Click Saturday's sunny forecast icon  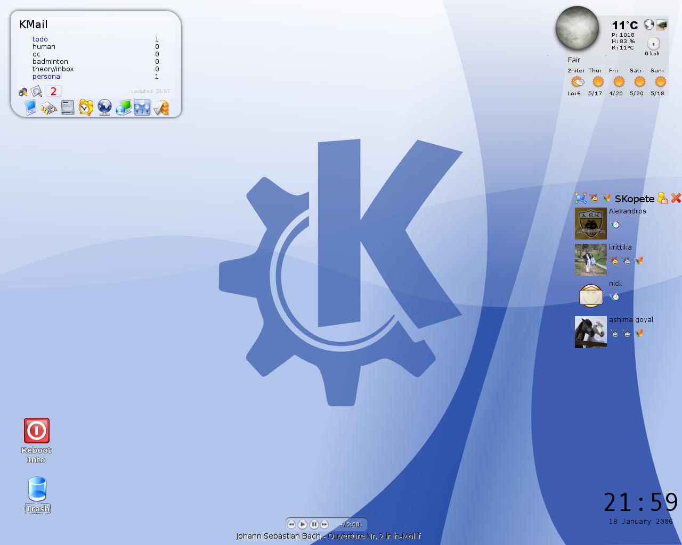pos(639,81)
